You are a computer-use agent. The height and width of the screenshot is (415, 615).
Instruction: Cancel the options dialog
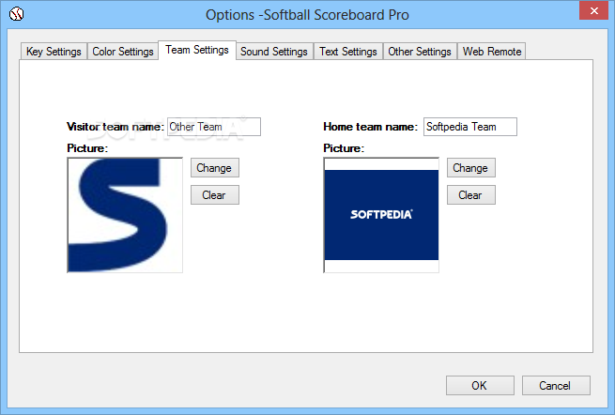click(x=556, y=386)
